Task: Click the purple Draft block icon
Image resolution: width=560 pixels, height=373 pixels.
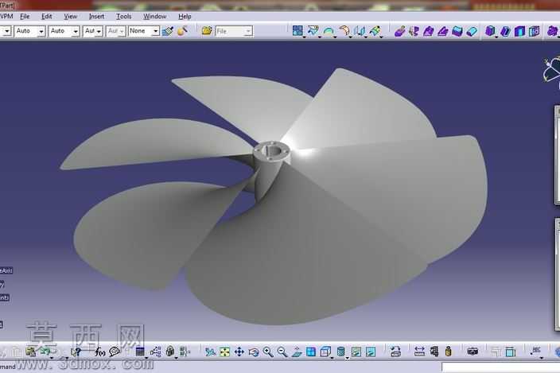Action: 490,31
